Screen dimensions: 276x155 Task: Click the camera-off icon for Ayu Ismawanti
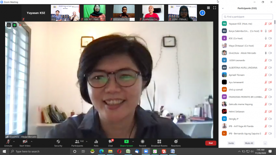(270, 82)
